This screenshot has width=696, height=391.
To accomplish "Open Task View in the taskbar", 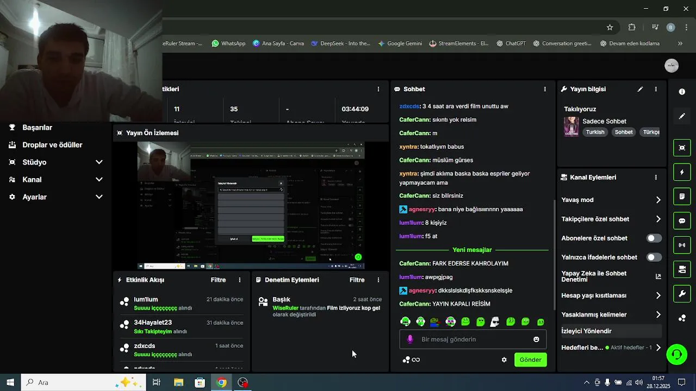I will (x=157, y=382).
